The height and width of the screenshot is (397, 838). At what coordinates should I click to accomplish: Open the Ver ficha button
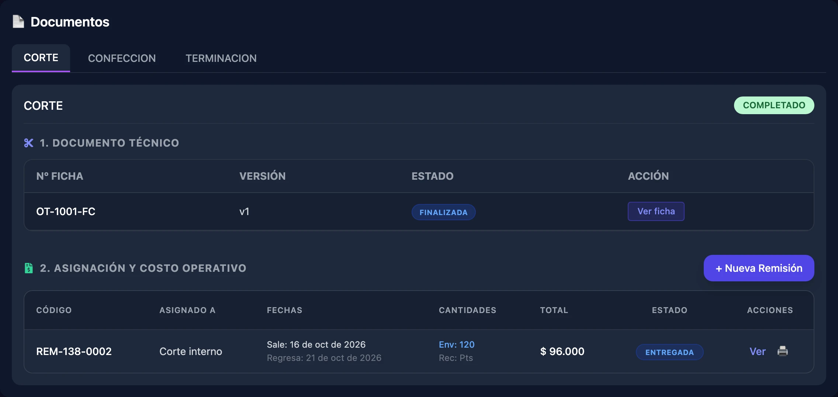pyautogui.click(x=656, y=211)
